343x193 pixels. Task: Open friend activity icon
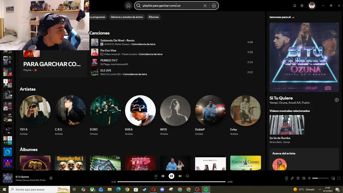point(302,6)
